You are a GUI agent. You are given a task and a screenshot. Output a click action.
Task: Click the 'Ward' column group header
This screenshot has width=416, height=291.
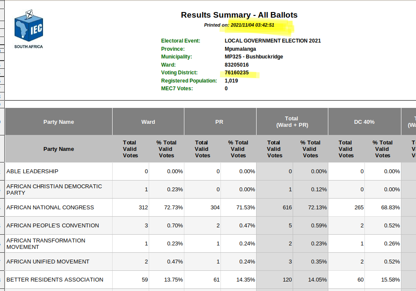click(148, 122)
